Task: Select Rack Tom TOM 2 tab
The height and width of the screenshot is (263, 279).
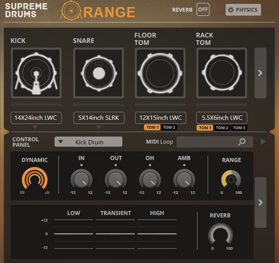Action: coord(222,128)
